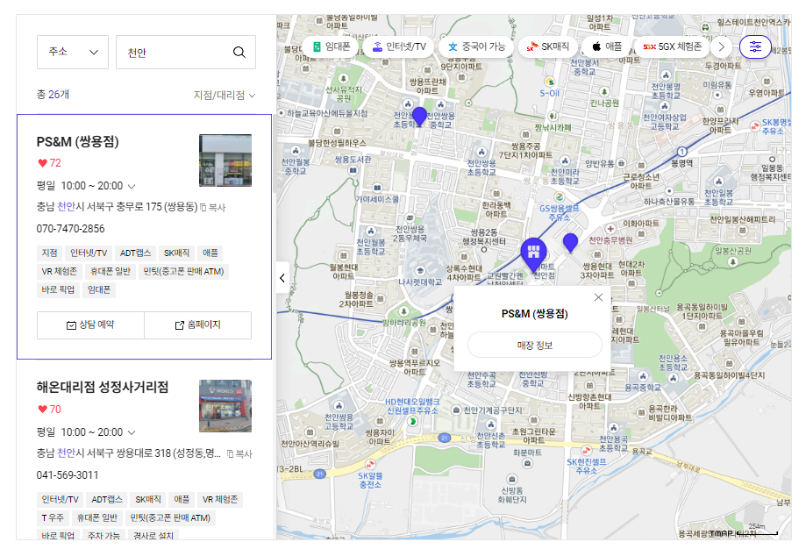This screenshot has width=806, height=549.
Task: Copy the PS&M store address
Action: (213, 207)
